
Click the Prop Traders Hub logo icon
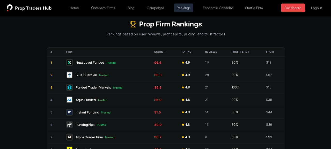coord(10,8)
